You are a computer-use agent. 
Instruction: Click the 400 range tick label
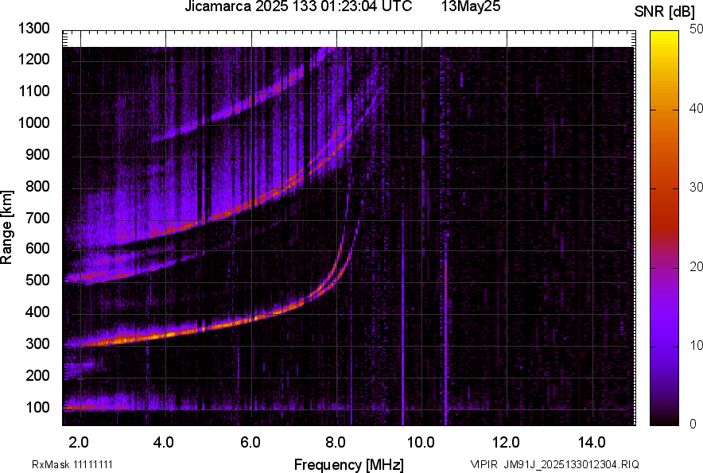pyautogui.click(x=37, y=312)
